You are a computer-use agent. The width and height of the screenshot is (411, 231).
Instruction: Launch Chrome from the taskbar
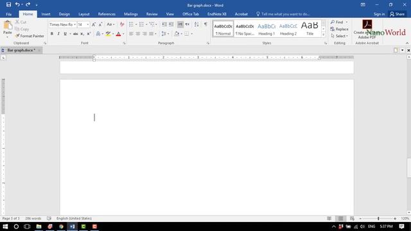point(61,227)
